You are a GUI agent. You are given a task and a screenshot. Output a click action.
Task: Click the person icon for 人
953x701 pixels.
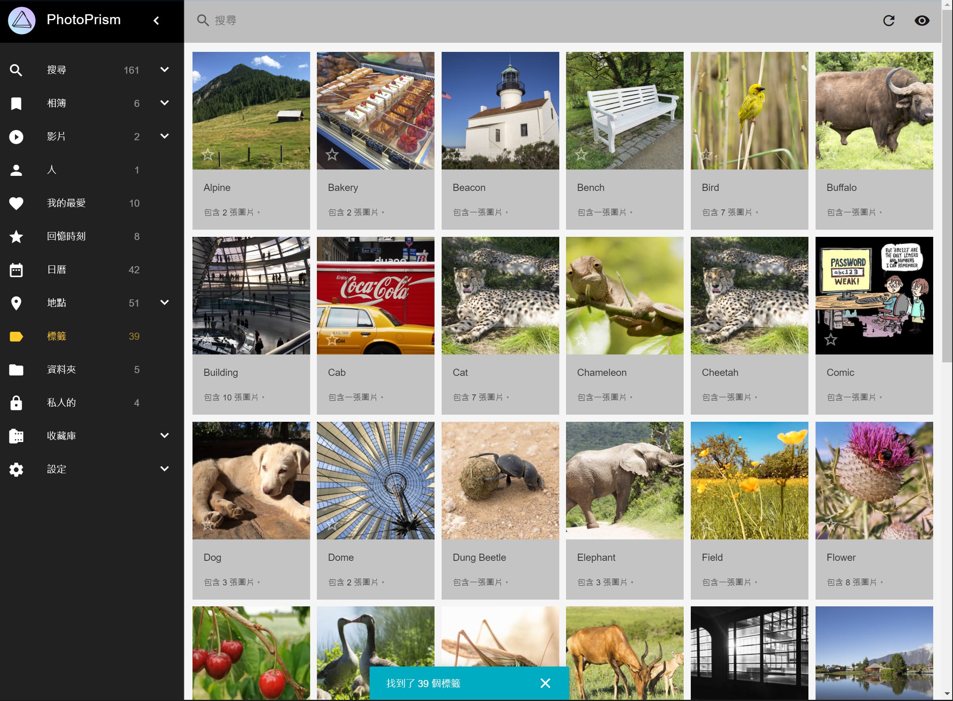tap(16, 170)
